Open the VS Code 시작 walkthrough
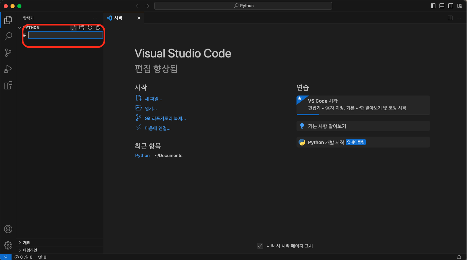Screen dimensions: 467x260 pyautogui.click(x=363, y=105)
